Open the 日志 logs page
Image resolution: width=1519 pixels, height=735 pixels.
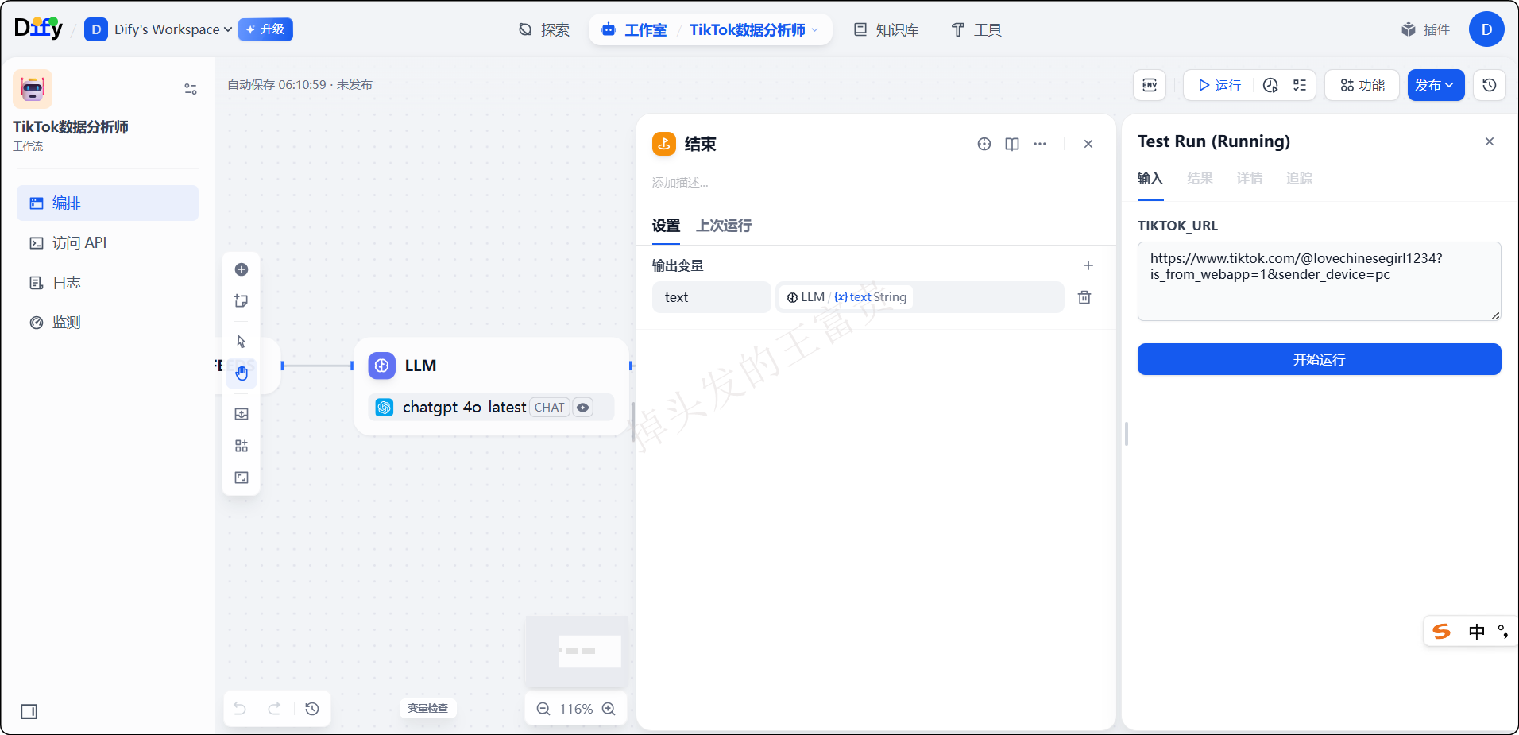point(107,282)
